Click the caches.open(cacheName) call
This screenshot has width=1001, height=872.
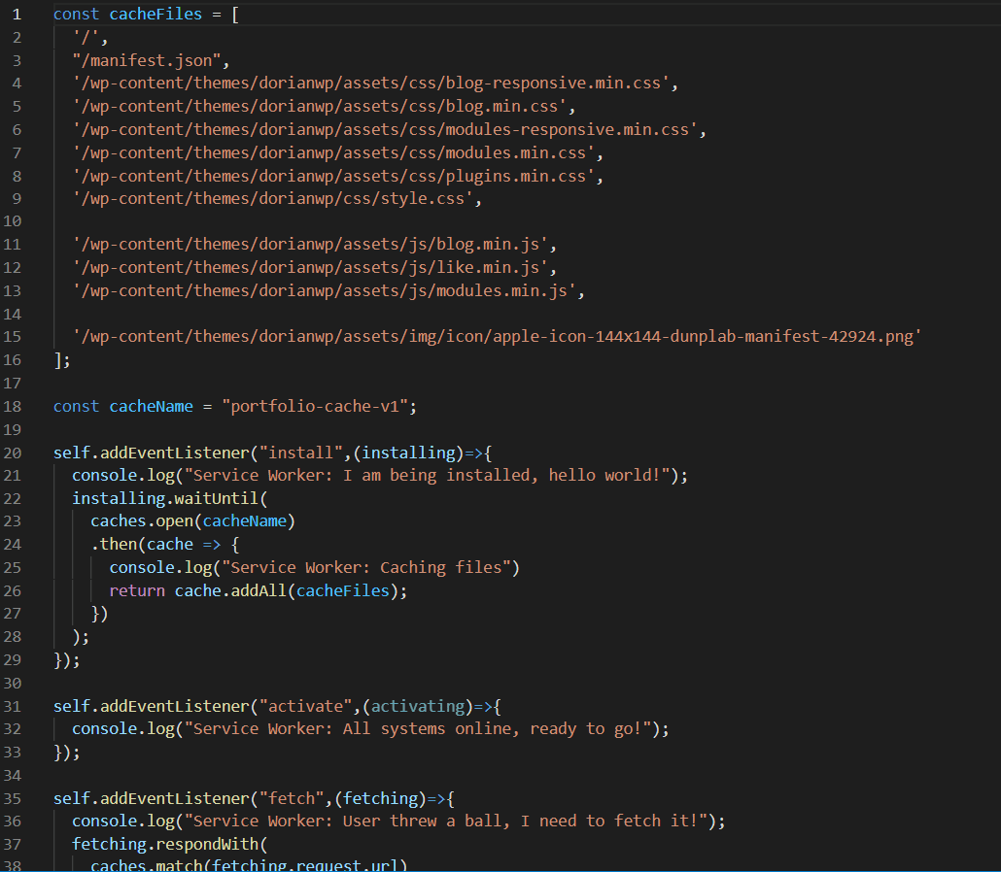coord(191,521)
